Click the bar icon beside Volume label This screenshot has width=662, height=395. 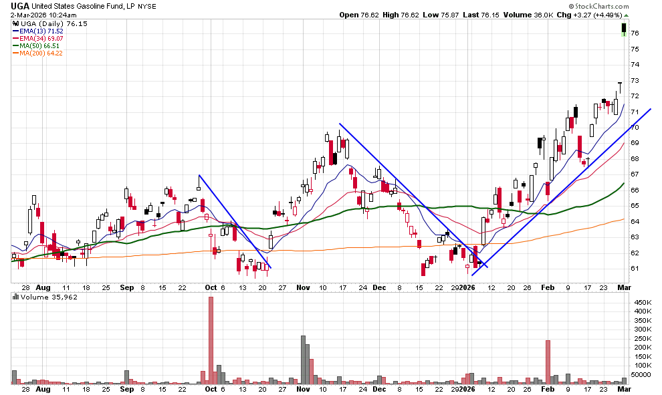[15, 297]
